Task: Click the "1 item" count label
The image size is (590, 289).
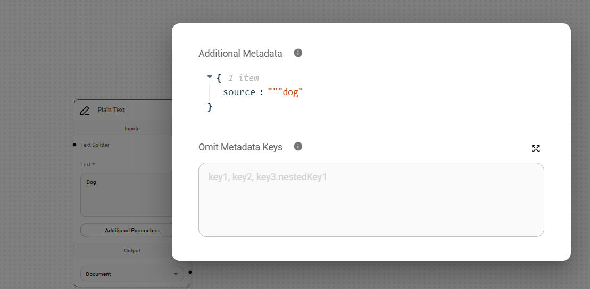Action: [244, 78]
